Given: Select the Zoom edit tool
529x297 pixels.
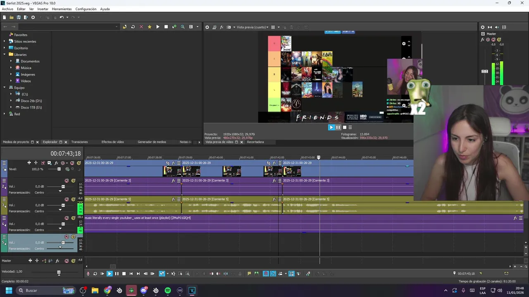Looking at the screenshot, I should pos(188,273).
